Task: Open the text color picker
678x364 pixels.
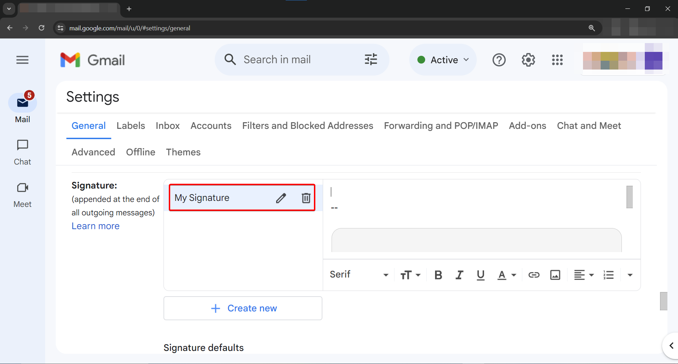Action: tap(506, 275)
